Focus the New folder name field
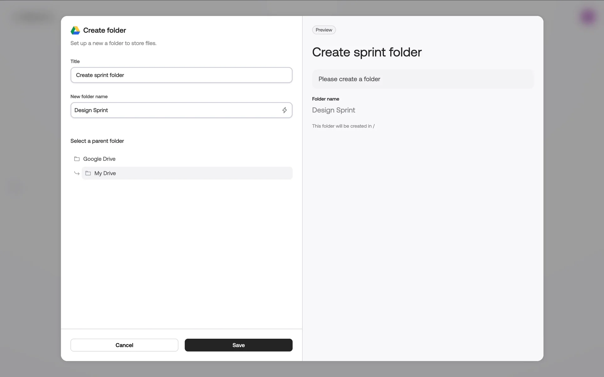This screenshot has width=604, height=377. click(x=176, y=110)
